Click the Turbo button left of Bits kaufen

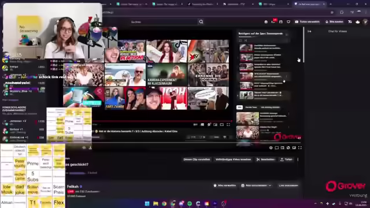point(307,22)
